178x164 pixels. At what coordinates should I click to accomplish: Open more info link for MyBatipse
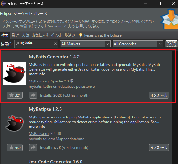37,127
